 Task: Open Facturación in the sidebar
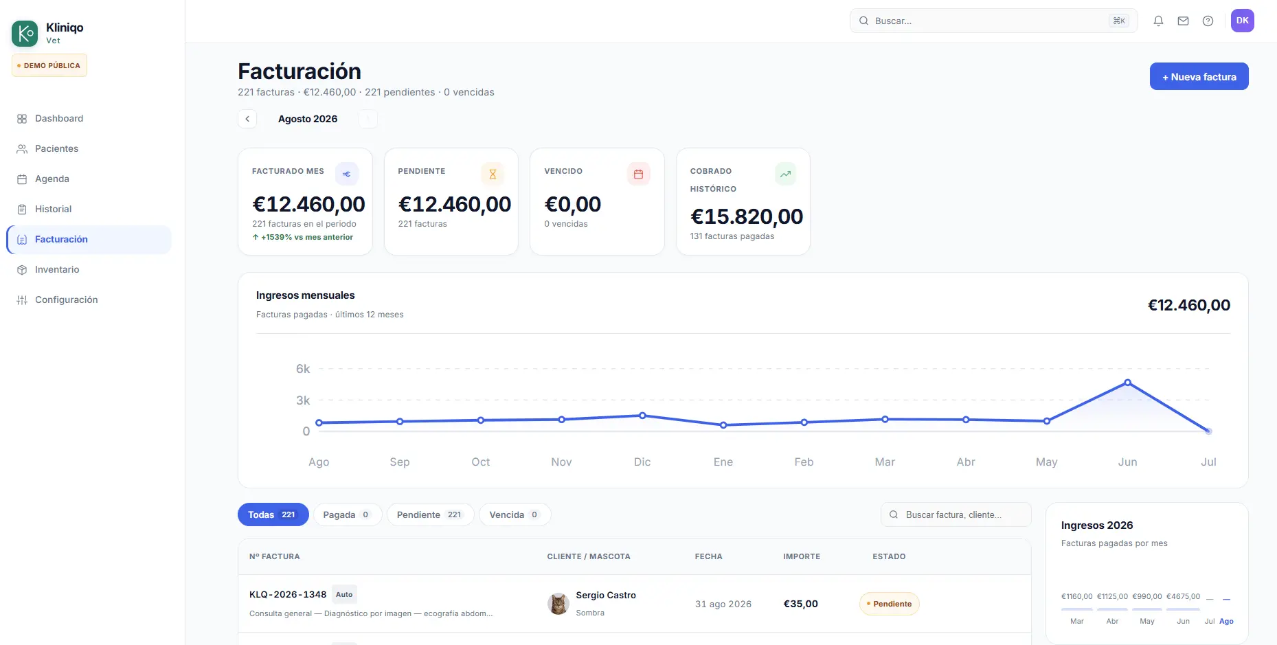pyautogui.click(x=89, y=240)
